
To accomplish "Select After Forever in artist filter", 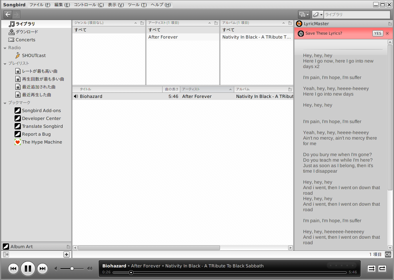I will coord(183,37).
